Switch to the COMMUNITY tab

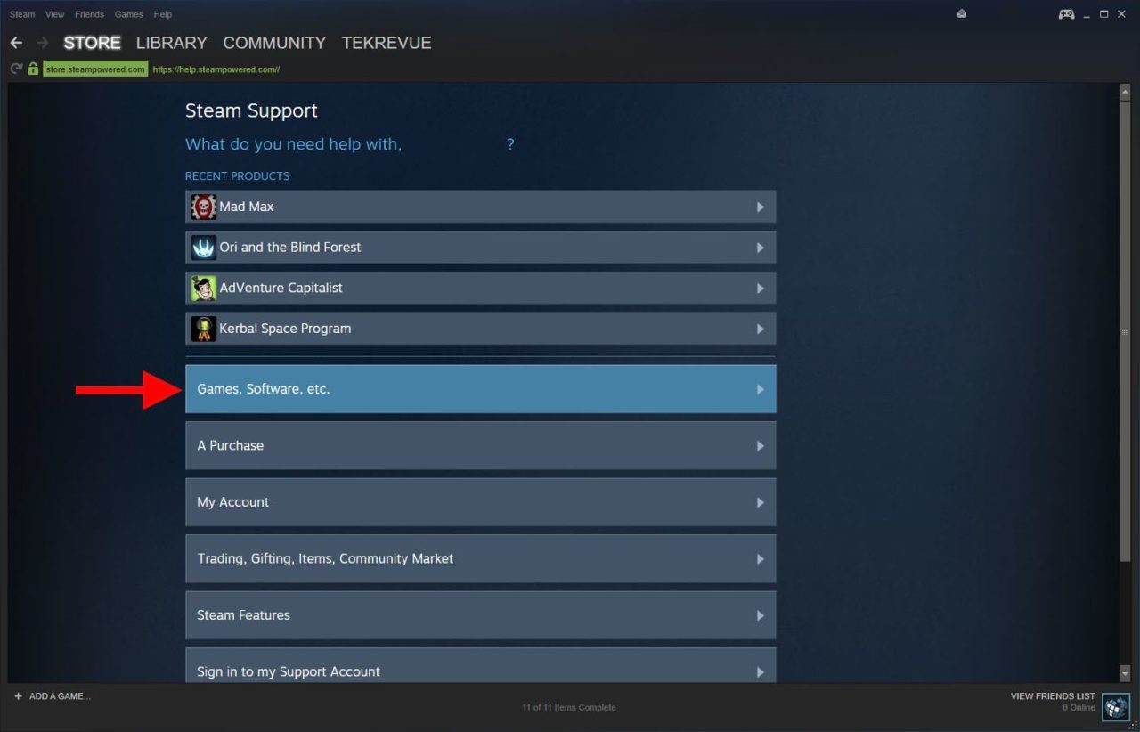(x=274, y=43)
